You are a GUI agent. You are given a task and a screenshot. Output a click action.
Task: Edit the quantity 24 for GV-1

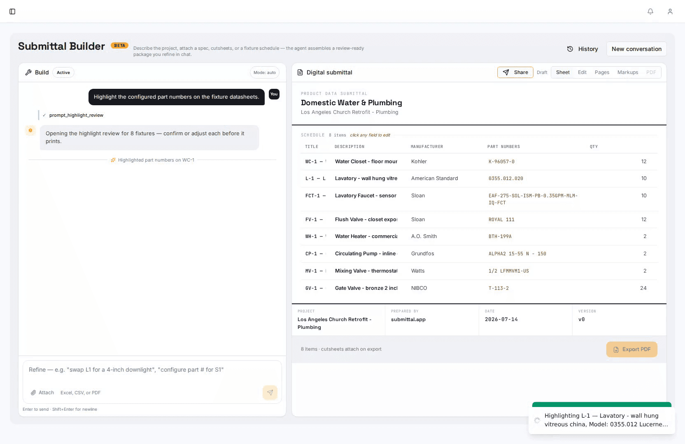point(643,288)
